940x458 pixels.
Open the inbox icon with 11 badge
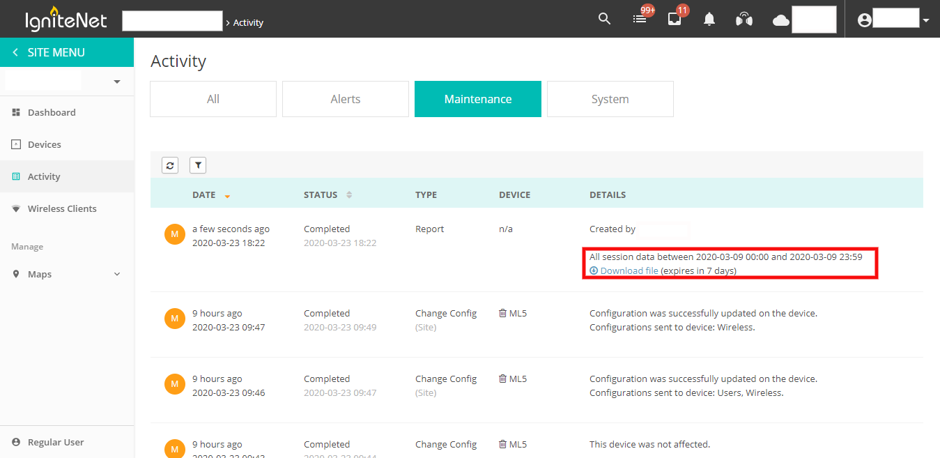(x=675, y=20)
